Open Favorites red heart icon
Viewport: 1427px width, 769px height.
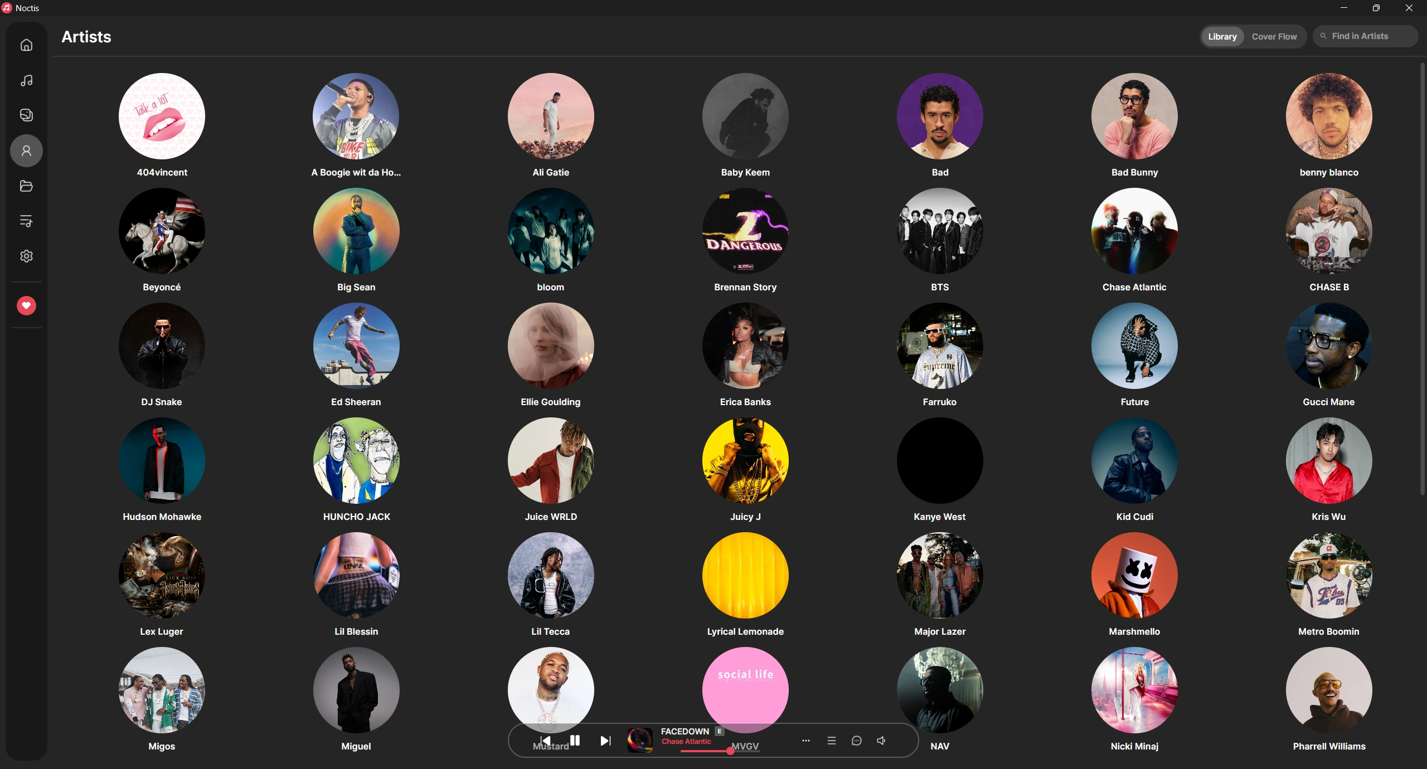coord(26,305)
